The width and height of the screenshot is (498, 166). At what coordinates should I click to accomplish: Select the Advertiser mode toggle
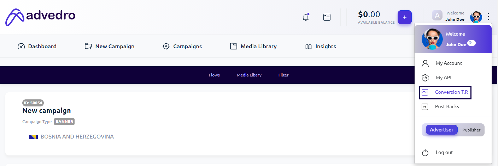[441, 130]
